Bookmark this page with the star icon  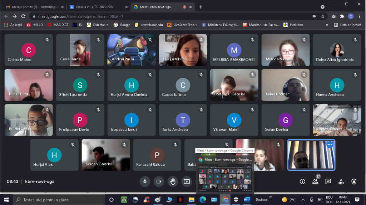[x=323, y=16]
